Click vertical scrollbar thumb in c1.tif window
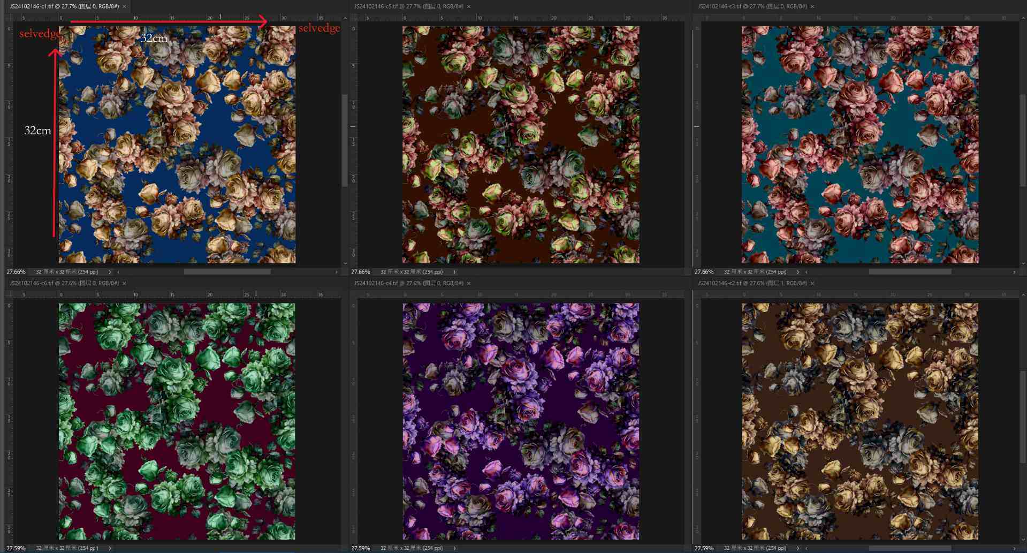Screen dimensions: 1027x553 [345, 140]
